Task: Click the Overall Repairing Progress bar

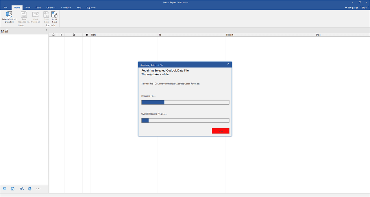Action: pyautogui.click(x=185, y=121)
